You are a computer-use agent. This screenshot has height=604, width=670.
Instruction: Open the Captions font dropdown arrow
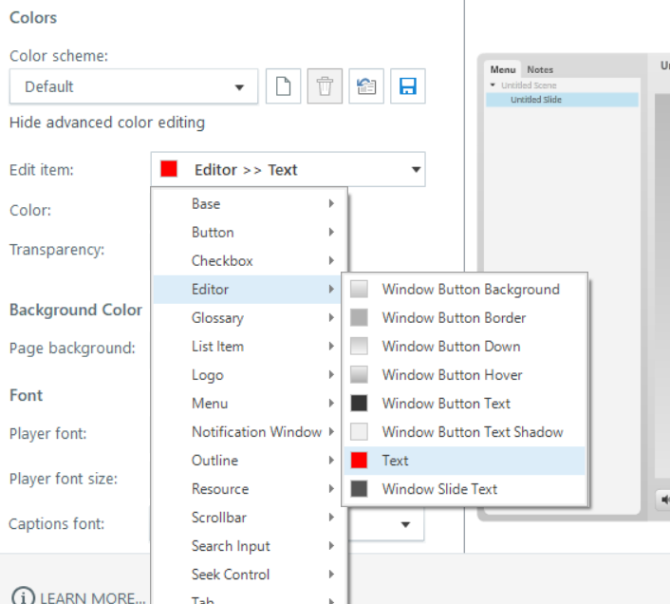click(x=405, y=524)
